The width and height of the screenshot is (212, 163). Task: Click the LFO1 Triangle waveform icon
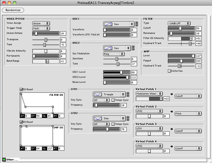tap(98, 95)
